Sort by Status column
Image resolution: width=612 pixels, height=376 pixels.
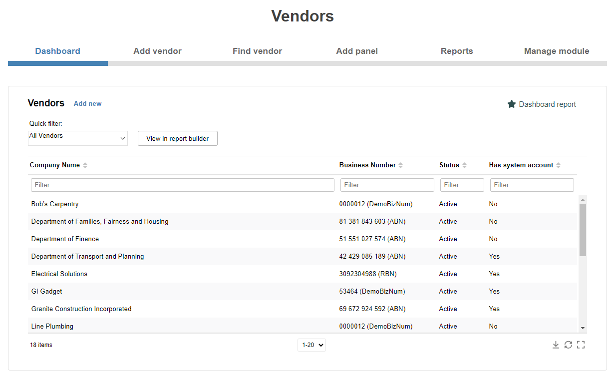tap(464, 165)
